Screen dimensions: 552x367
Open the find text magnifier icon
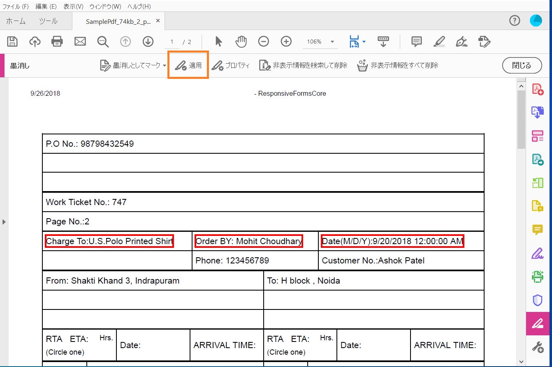tap(102, 42)
